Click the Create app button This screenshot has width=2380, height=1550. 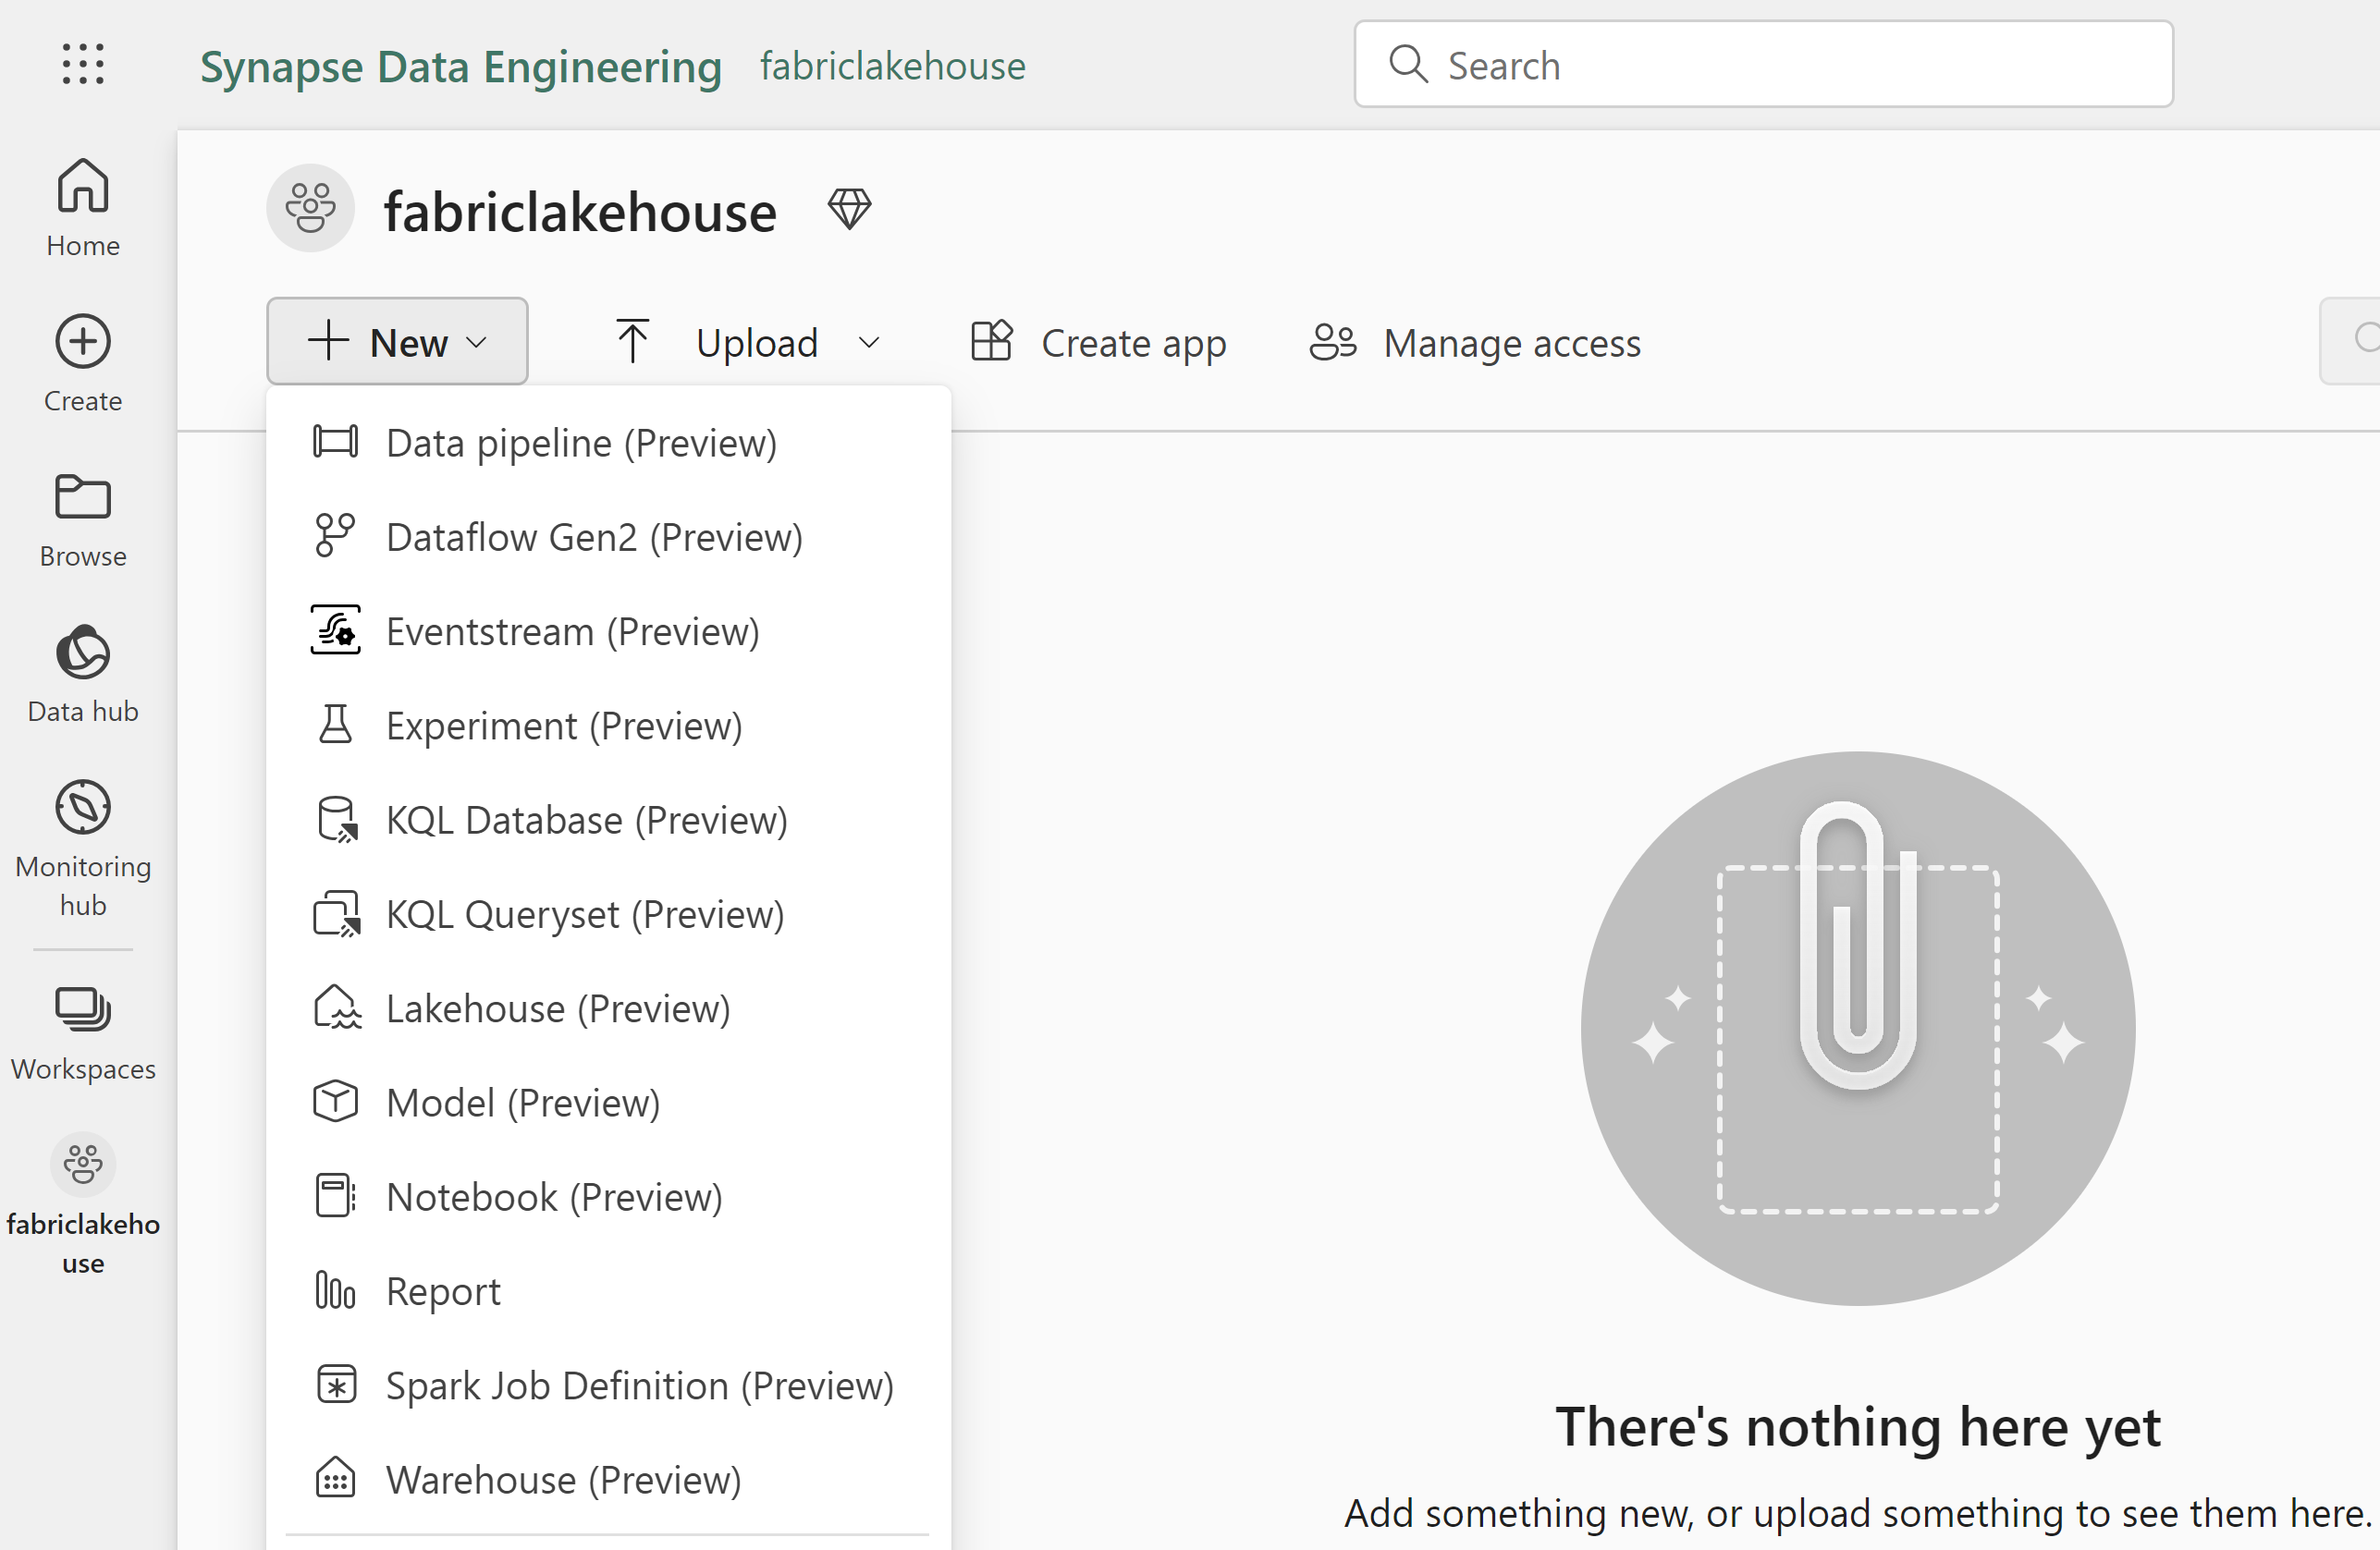[1098, 343]
